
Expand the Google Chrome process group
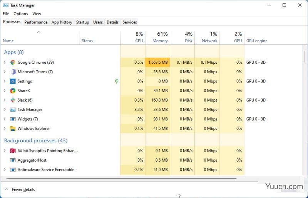[x=5, y=62]
